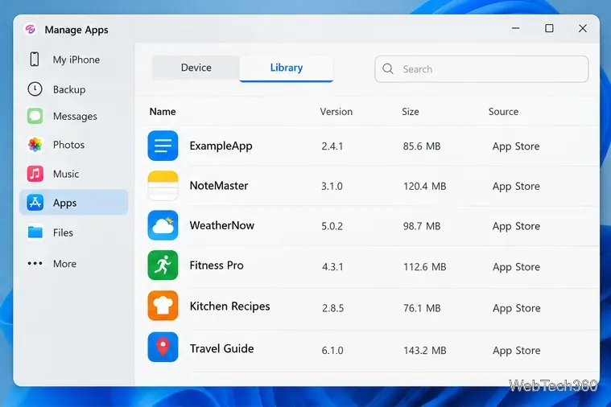Viewport: 611px width, 407px height.
Task: Maximize the Manage Apps window
Action: click(549, 28)
